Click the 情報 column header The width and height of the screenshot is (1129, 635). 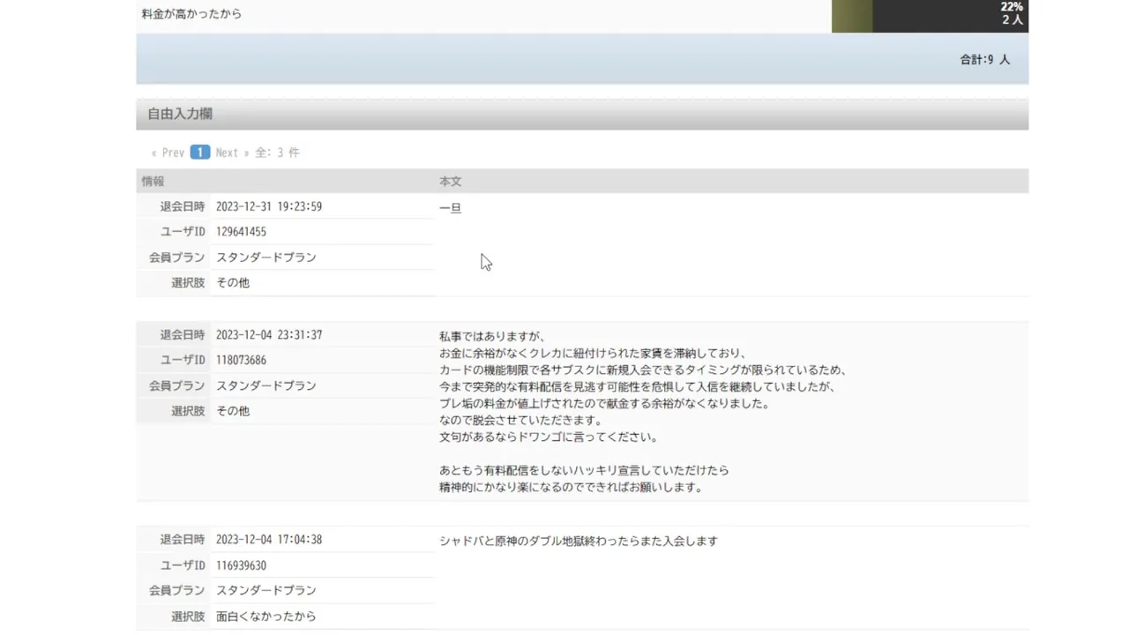point(153,182)
